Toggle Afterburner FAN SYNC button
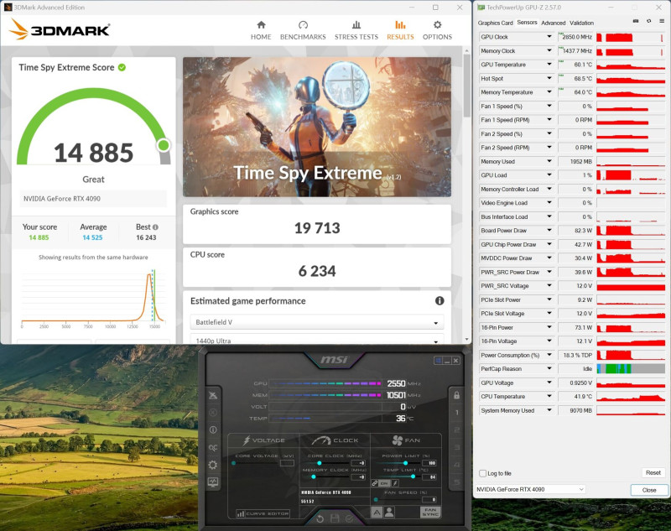Viewport: 671px width, 531px height. (x=430, y=513)
